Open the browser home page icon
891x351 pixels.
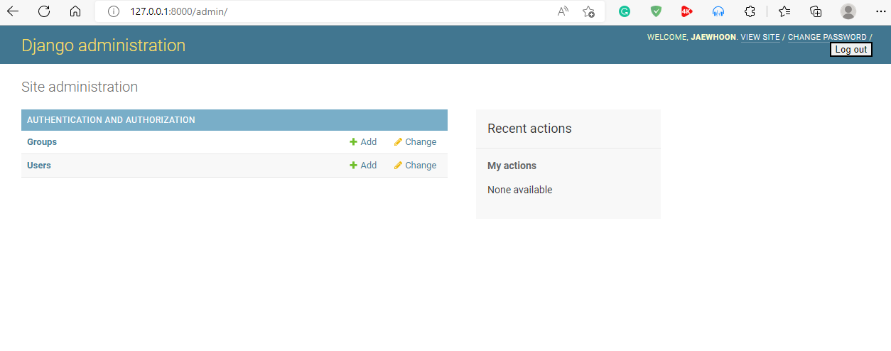pyautogui.click(x=75, y=11)
